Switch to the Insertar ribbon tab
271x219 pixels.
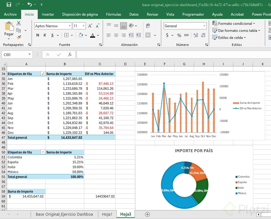pos(48,14)
